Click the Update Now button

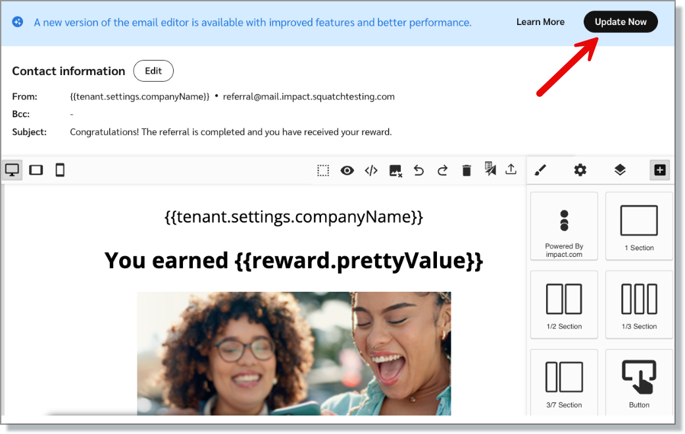click(621, 22)
